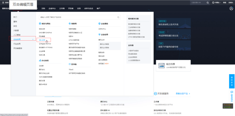Open the TBaaS blockchain link
Screen dimensions: 235x116
[71, 69]
